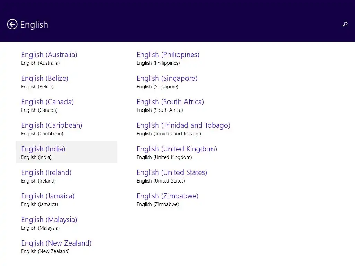355x266 pixels.
Task: Select English (Jamaica) from the list
Action: [48, 196]
